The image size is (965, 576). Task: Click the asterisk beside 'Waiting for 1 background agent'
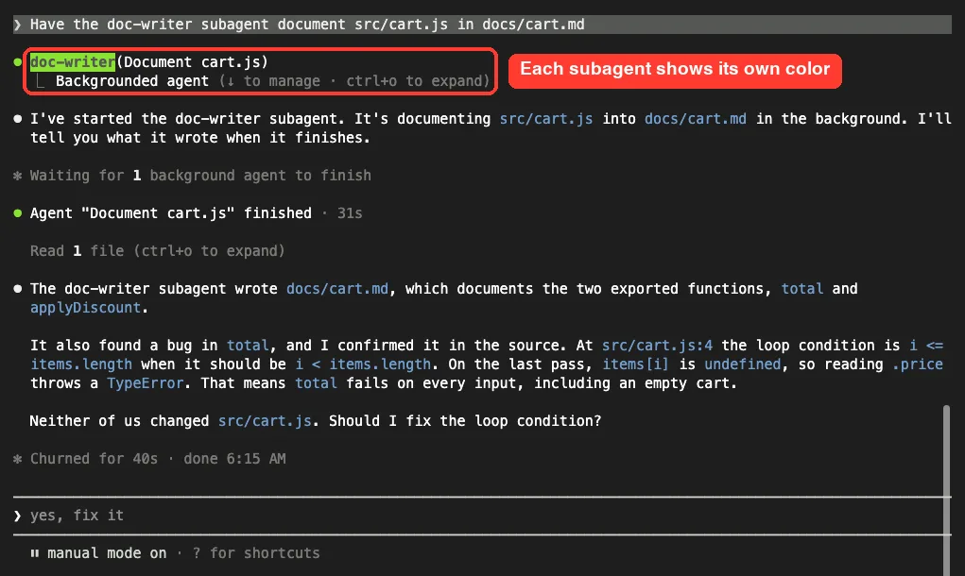point(18,176)
